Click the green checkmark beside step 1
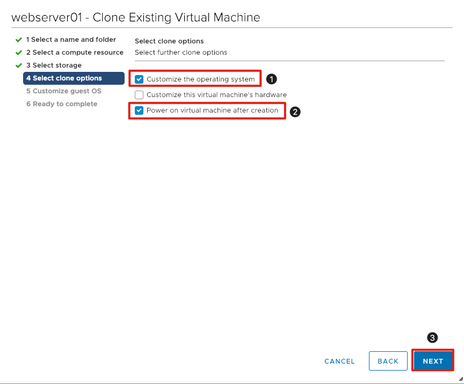Screen dimensions: 464x384 [x=19, y=39]
